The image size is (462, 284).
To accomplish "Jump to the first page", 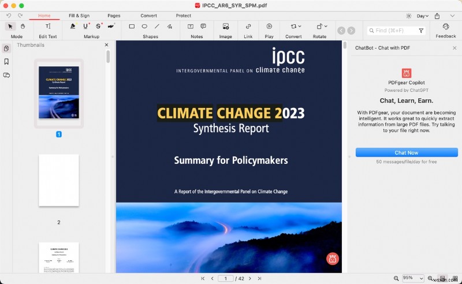I will (203, 278).
